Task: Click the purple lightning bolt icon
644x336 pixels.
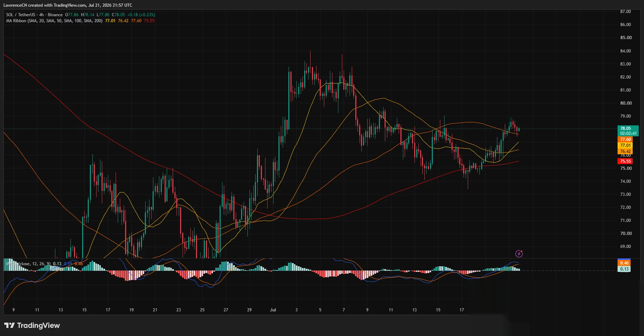Action: click(519, 254)
